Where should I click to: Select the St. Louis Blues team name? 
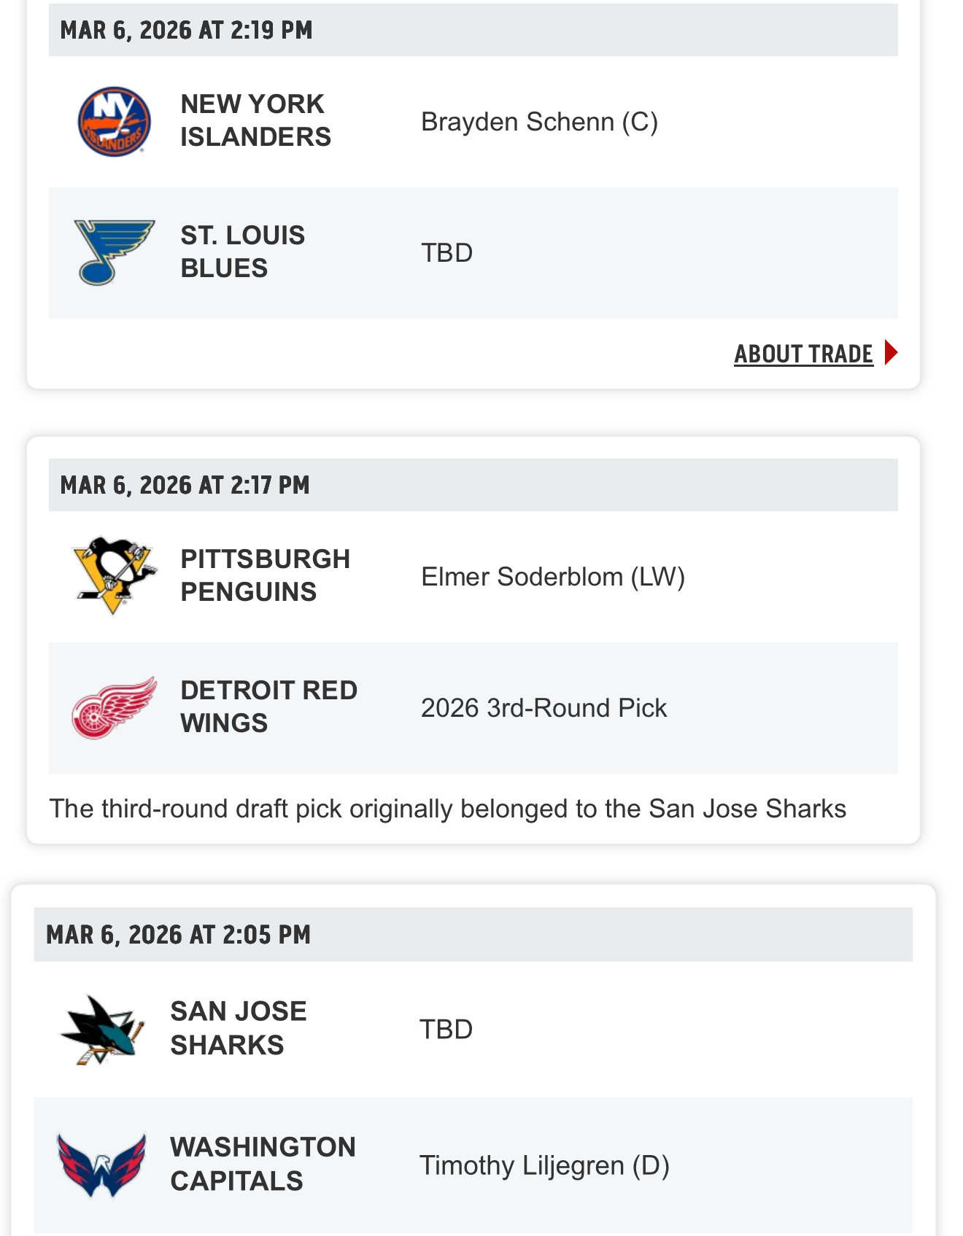(x=242, y=252)
